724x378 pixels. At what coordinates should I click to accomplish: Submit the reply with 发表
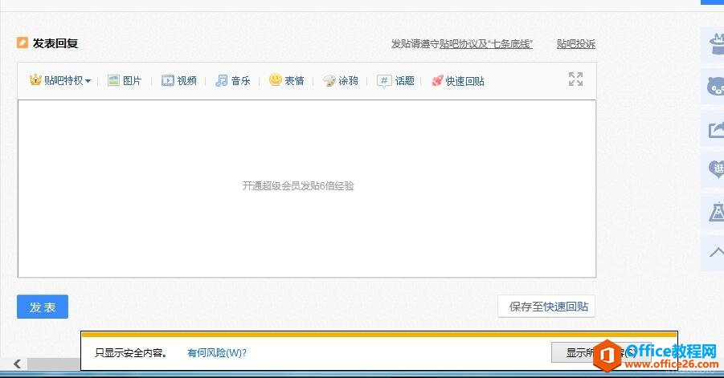[43, 307]
